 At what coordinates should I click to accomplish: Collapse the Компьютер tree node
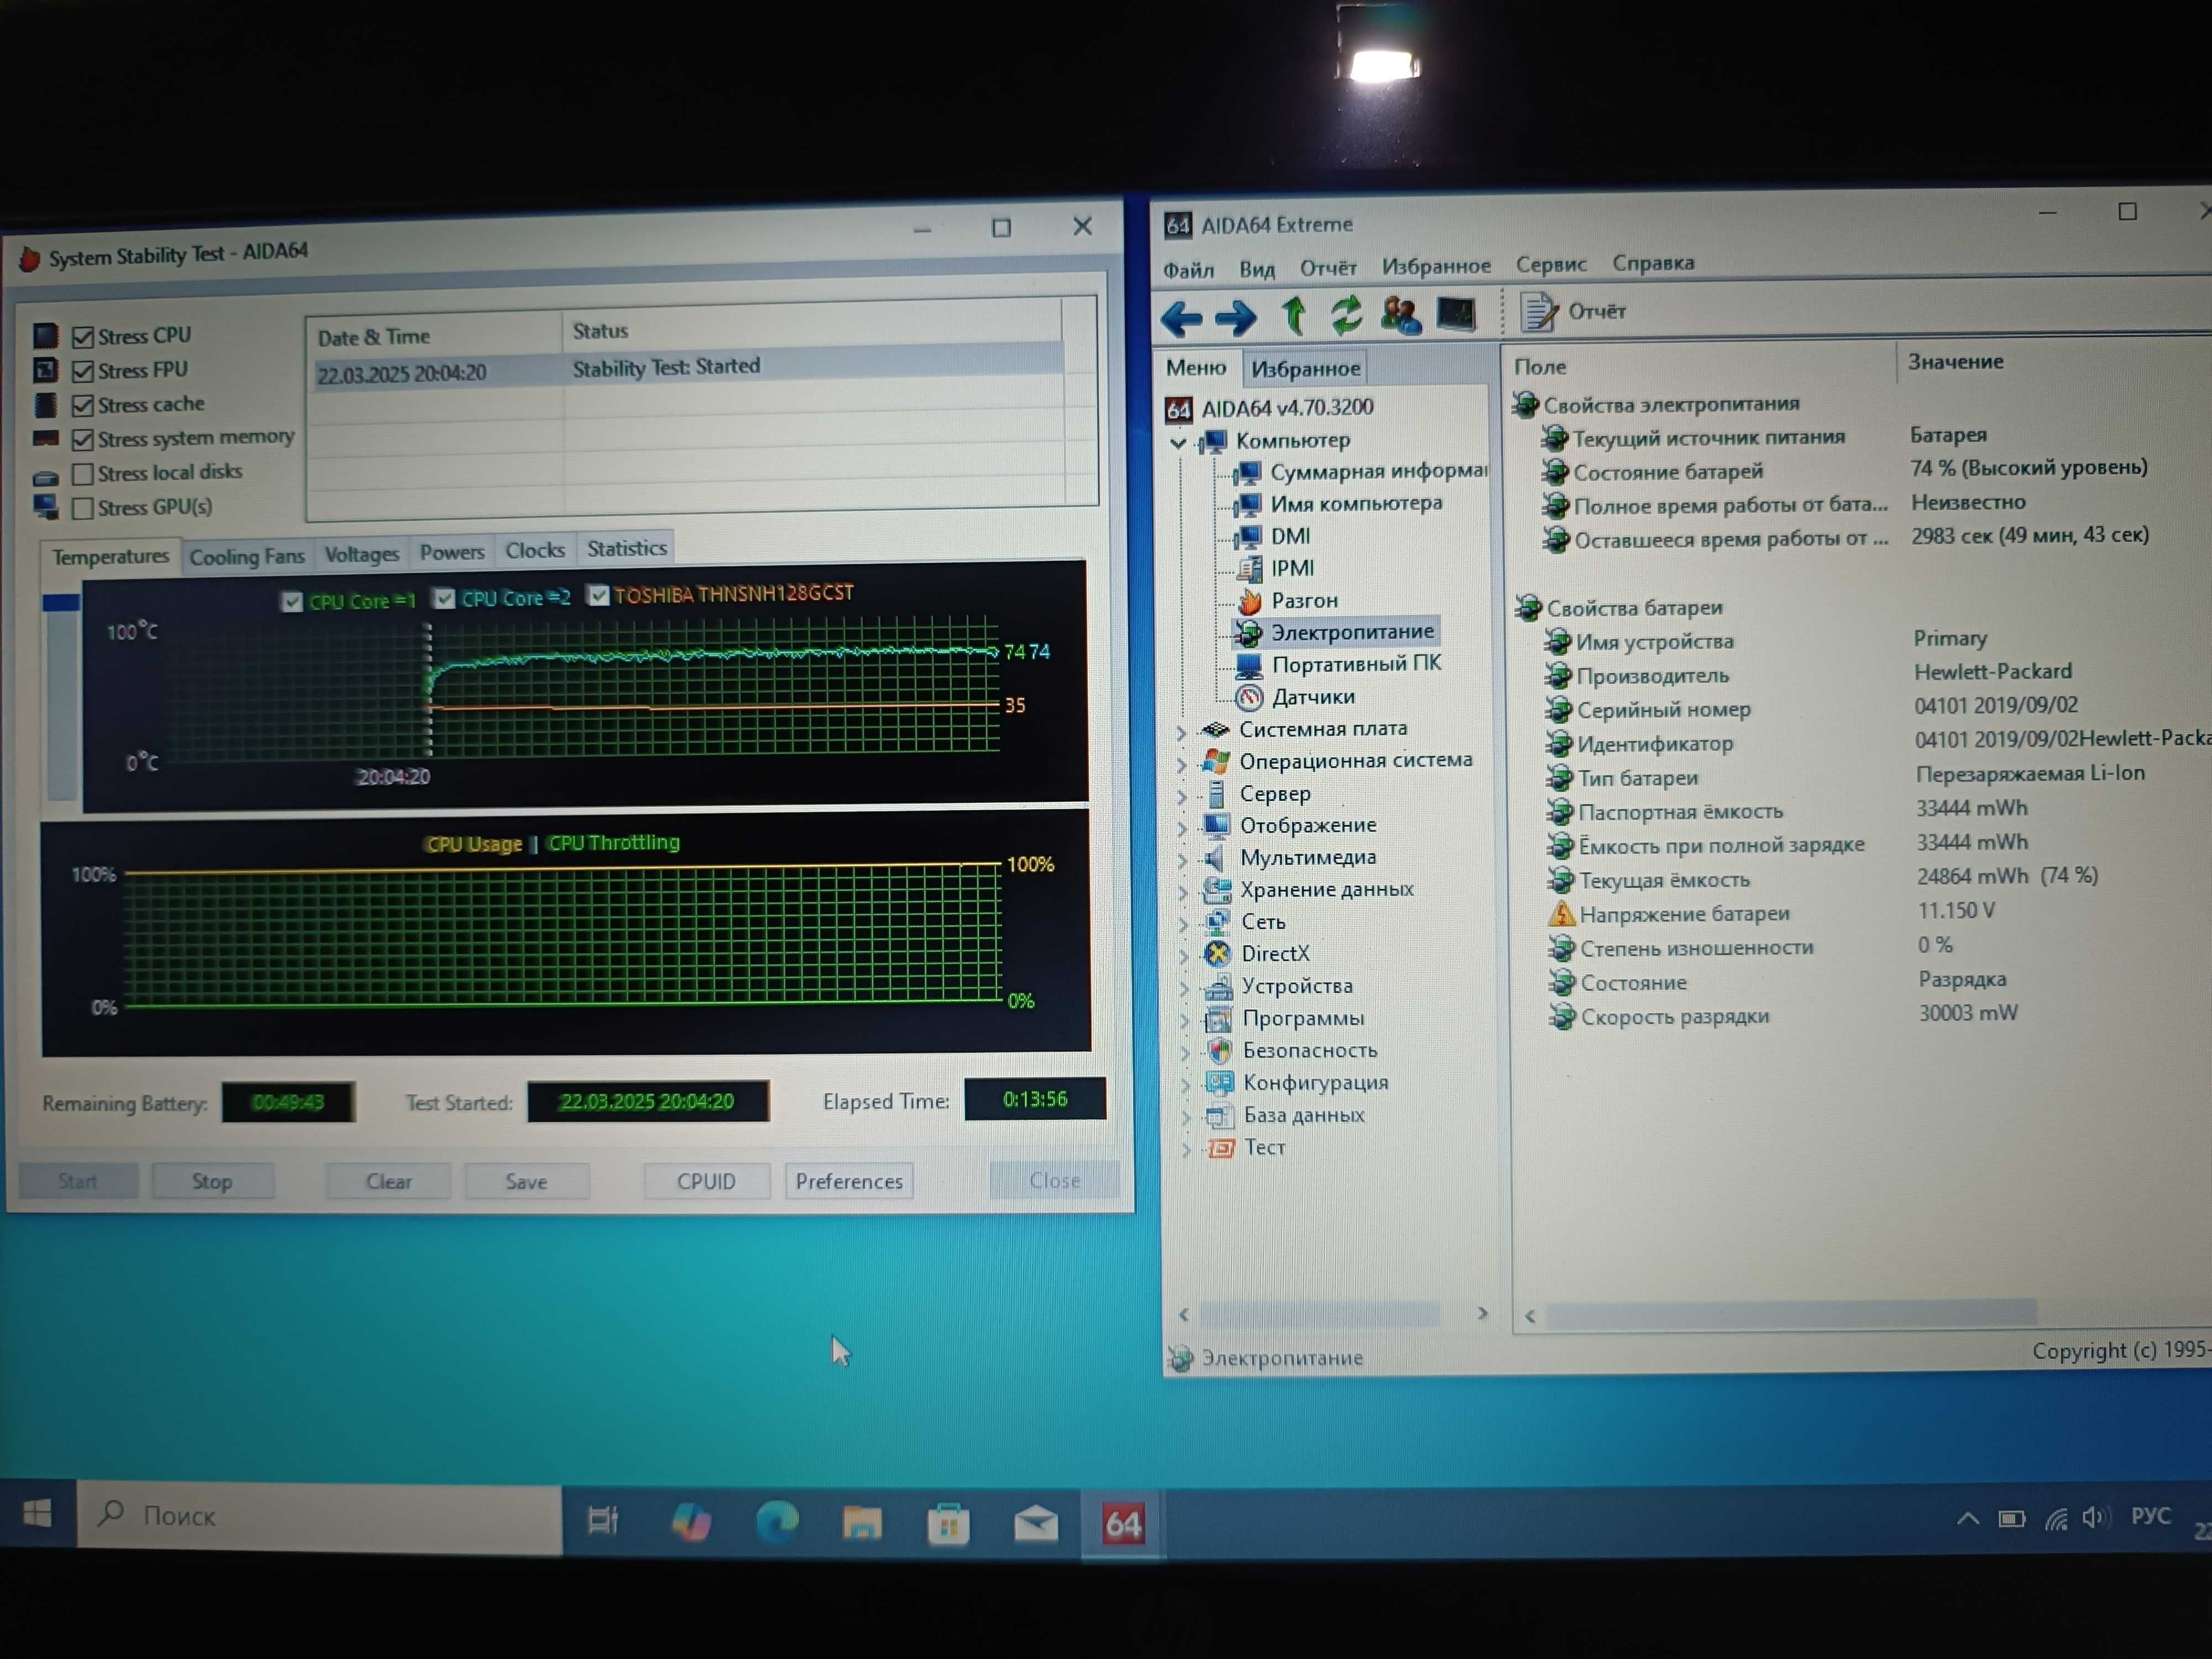1178,442
